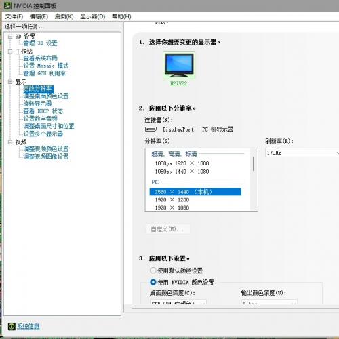
Task: Collapse the 显示 tree node
Action: point(10,82)
